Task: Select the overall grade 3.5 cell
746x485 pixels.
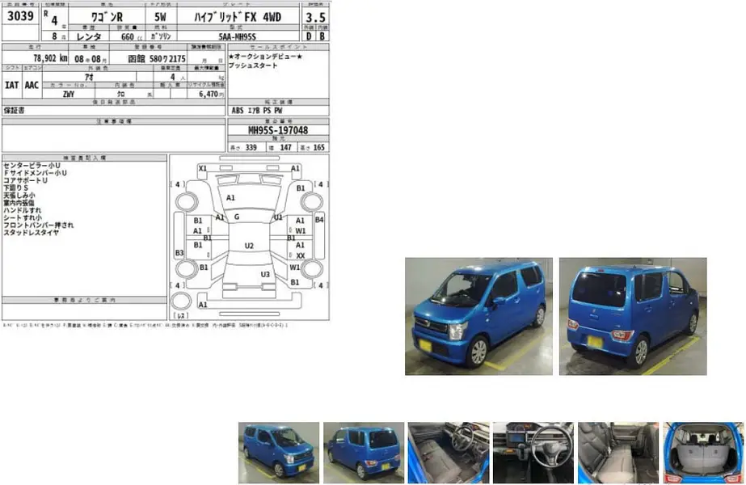Action: click(315, 16)
